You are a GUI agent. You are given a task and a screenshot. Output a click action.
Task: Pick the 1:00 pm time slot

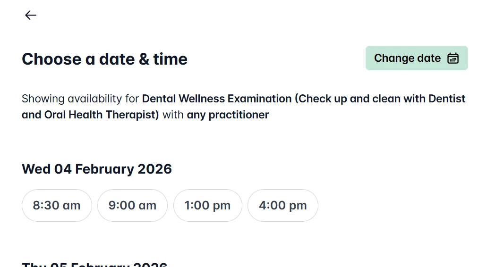click(x=207, y=205)
